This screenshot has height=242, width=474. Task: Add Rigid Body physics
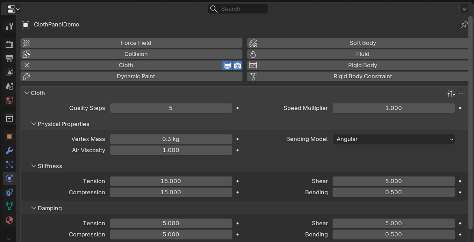pos(358,65)
